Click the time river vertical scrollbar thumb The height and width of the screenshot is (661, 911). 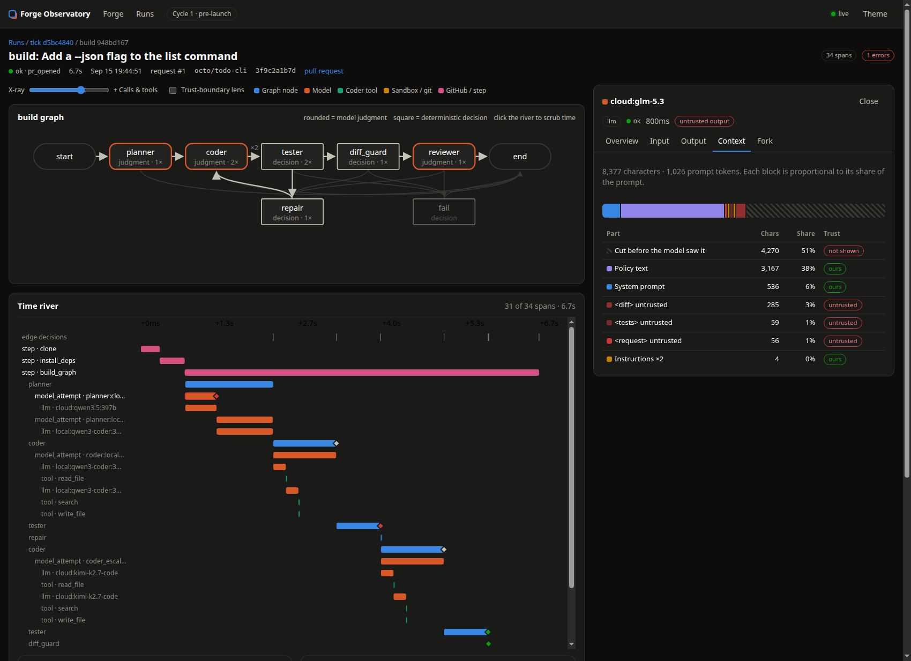[x=571, y=457]
